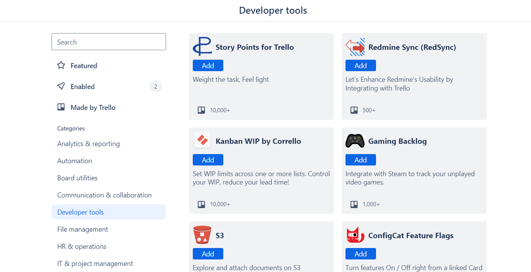
Task: Open ConfigCat Feature Flags title
Action: (411, 235)
